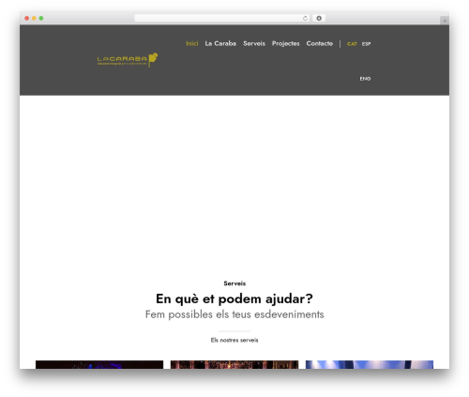The image size is (469, 397).
Task: Switch language to ENG
Action: tap(365, 79)
